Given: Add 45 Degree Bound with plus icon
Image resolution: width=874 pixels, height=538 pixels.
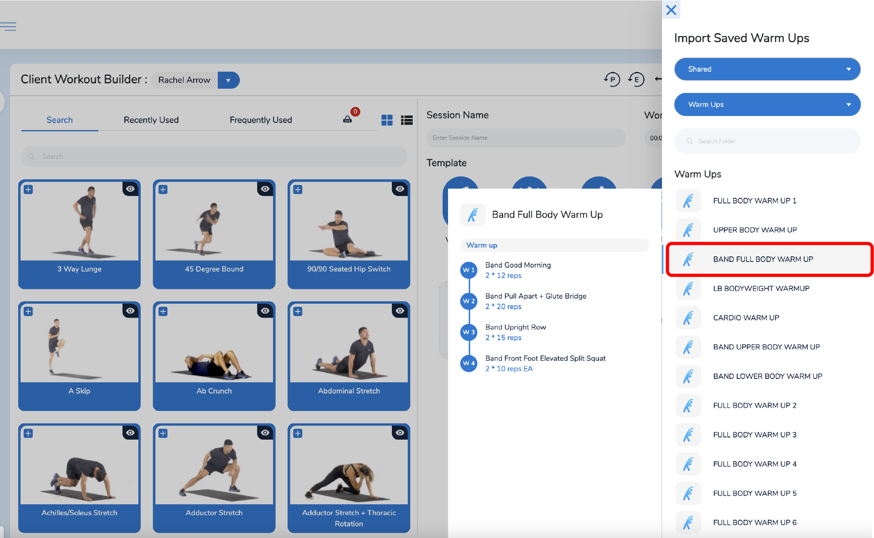Looking at the screenshot, I should (x=163, y=189).
